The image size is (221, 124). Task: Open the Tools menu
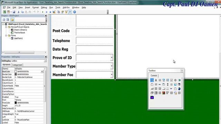58,8
